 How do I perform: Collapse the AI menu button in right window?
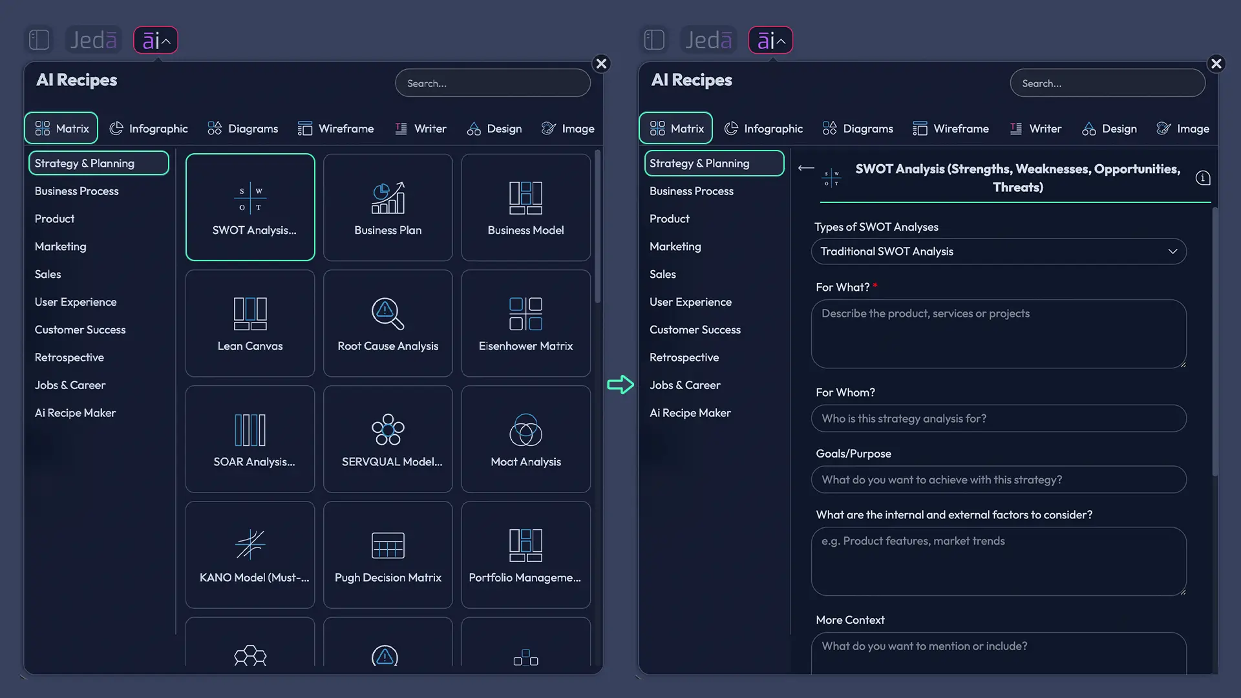[770, 40]
